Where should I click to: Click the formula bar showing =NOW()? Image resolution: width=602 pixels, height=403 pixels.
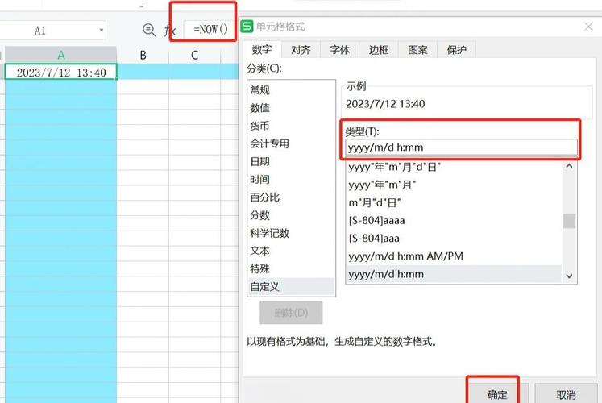210,29
